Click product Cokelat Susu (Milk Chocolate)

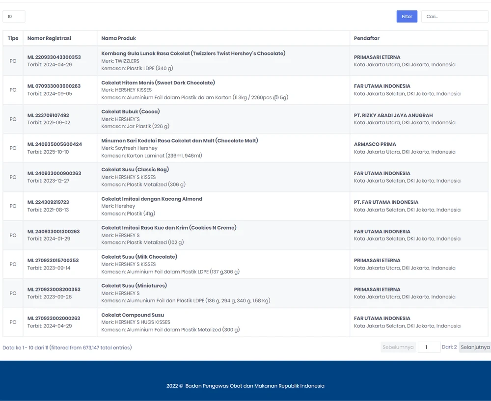[x=139, y=257]
